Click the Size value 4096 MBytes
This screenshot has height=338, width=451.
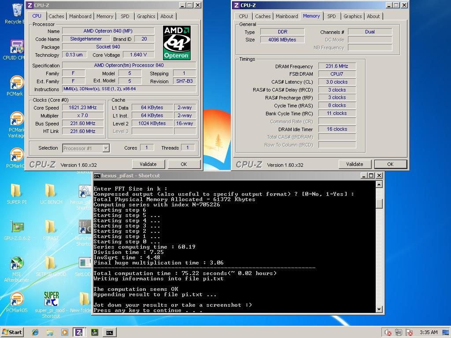click(x=282, y=40)
